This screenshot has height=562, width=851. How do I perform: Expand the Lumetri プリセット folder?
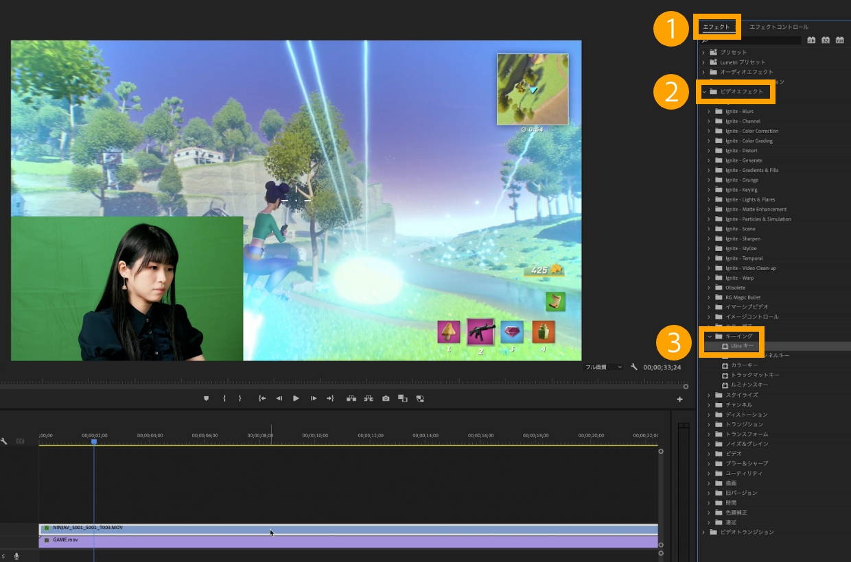703,62
